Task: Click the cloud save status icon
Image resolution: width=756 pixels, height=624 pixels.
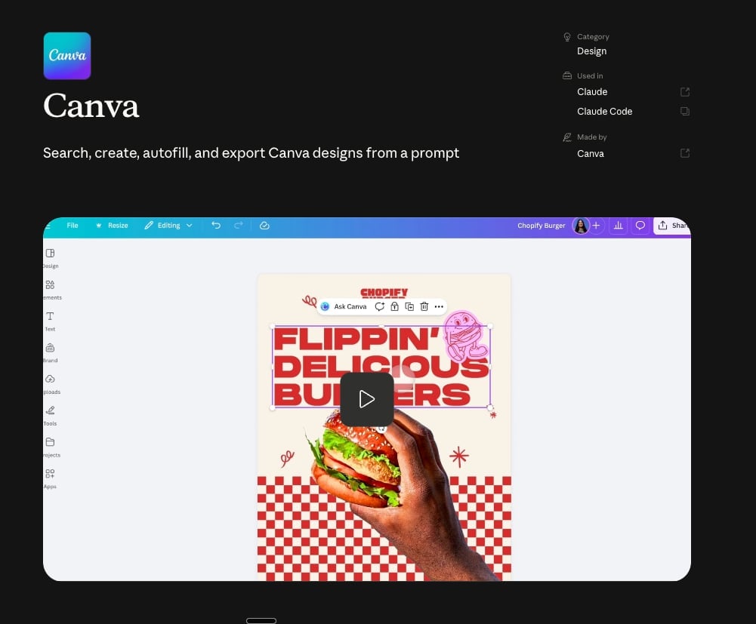Action: [x=264, y=226]
